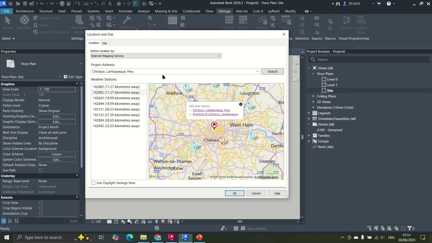The height and width of the screenshot is (243, 432).
Task: Click the Open folder icon in quick access toolbar
Action: (18, 4)
